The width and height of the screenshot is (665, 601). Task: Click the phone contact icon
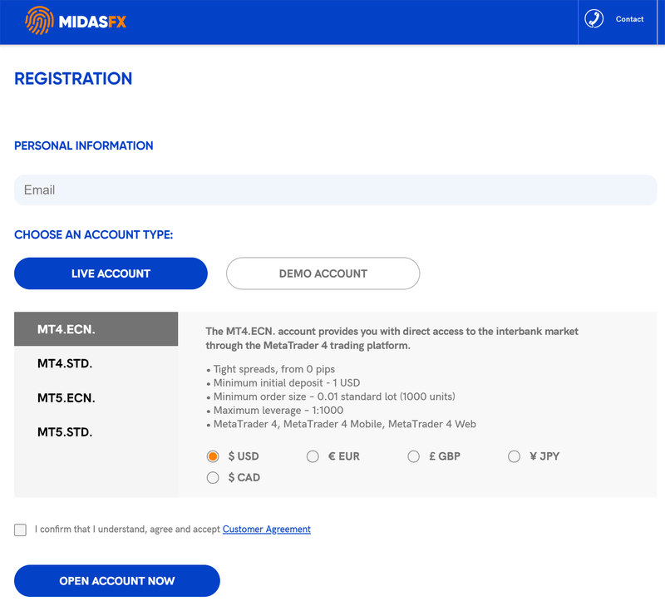(x=594, y=19)
